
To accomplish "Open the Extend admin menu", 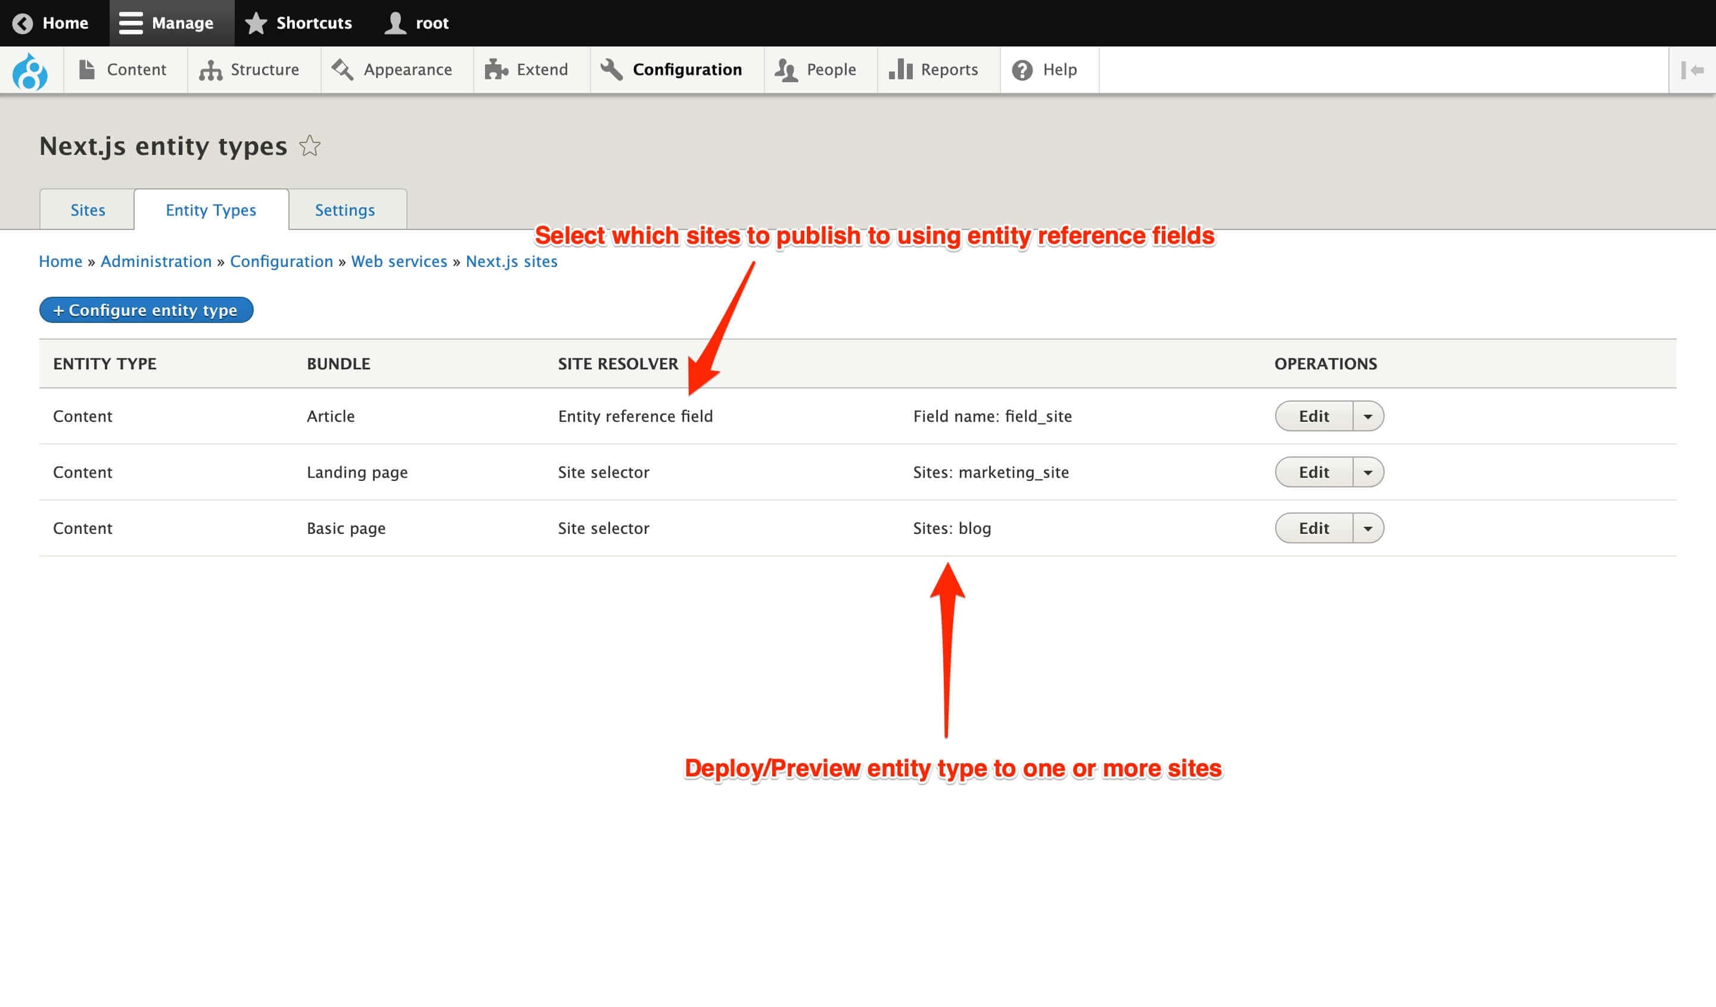I will coord(532,70).
